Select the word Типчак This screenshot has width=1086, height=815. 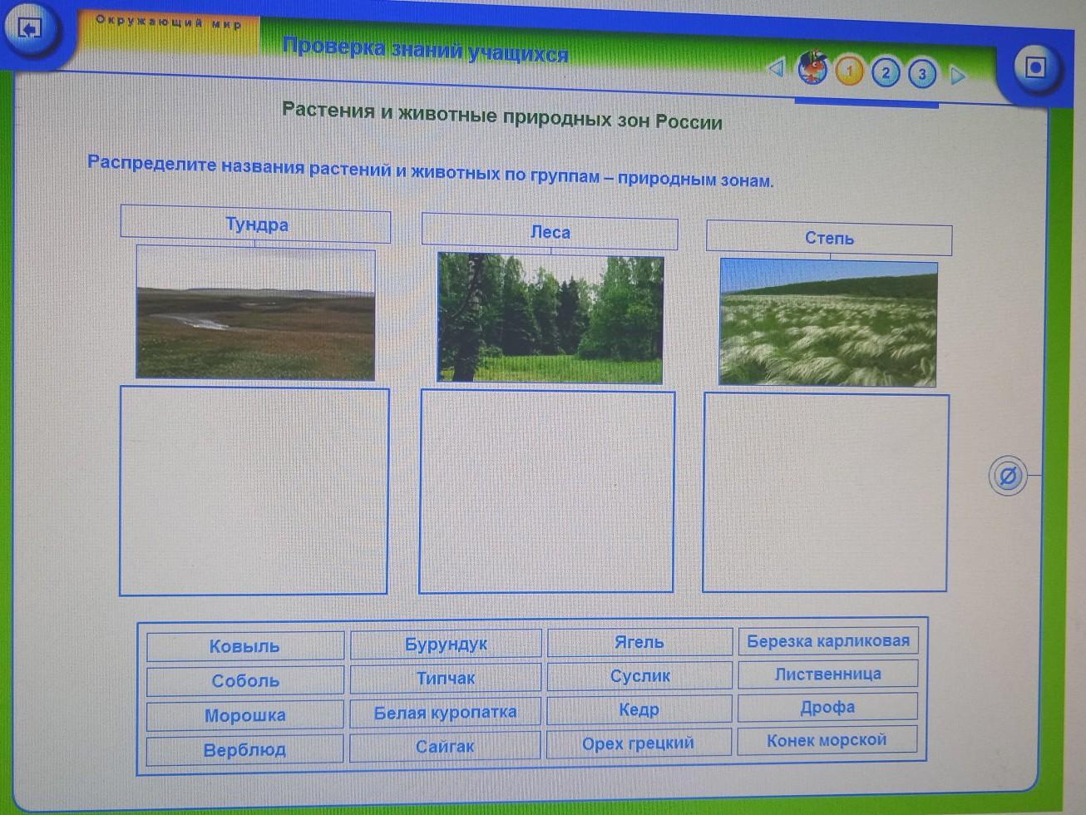446,678
